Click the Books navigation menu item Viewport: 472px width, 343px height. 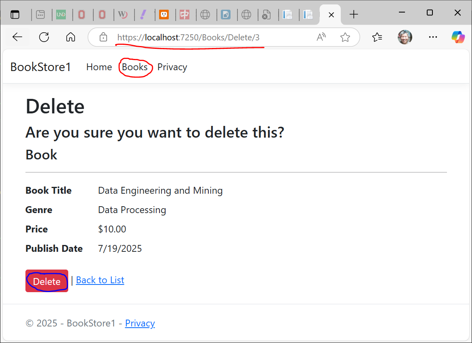click(135, 67)
